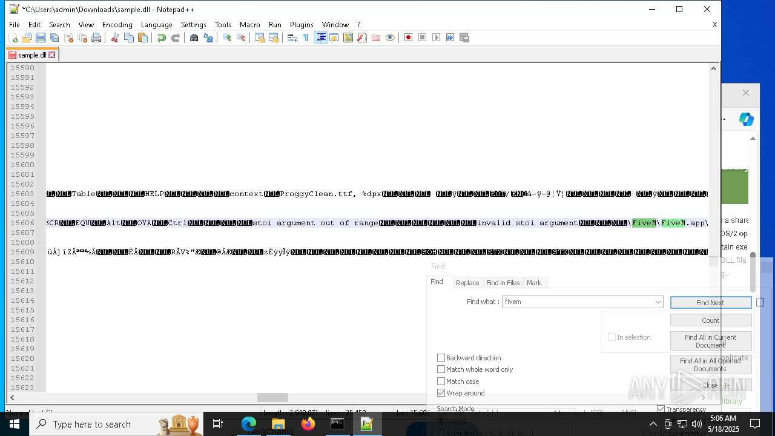Select the sample.dll document tab
The image size is (775, 436).
[31, 54]
